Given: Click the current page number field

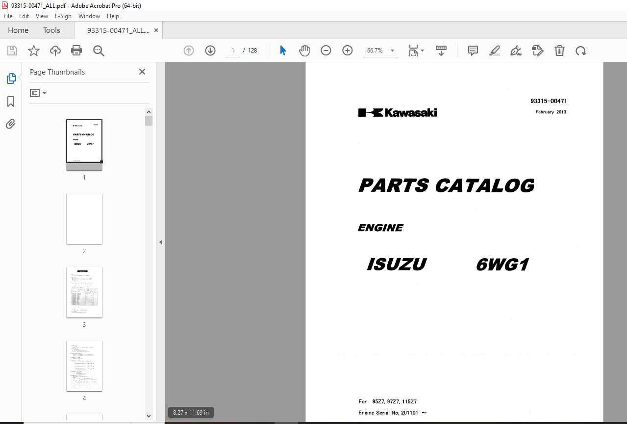Looking at the screenshot, I should point(233,51).
